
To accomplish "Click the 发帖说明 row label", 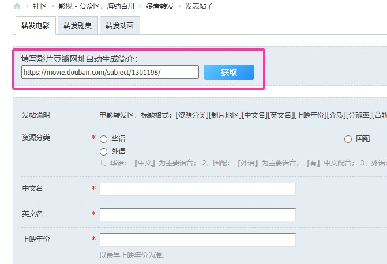I will click(x=36, y=115).
